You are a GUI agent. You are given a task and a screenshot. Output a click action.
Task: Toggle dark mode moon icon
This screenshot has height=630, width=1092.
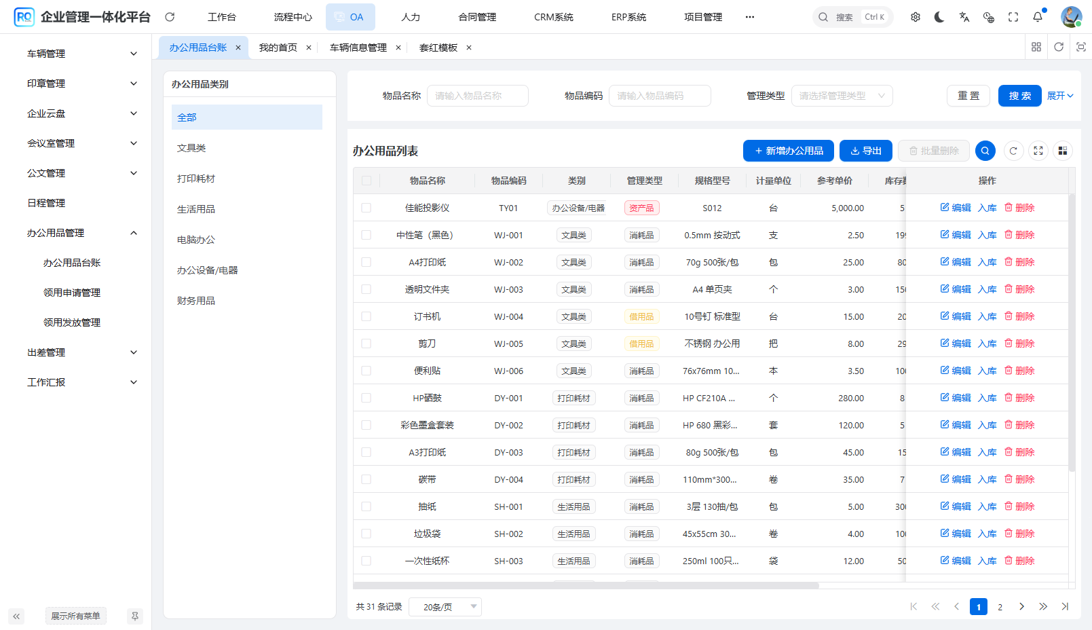(939, 17)
